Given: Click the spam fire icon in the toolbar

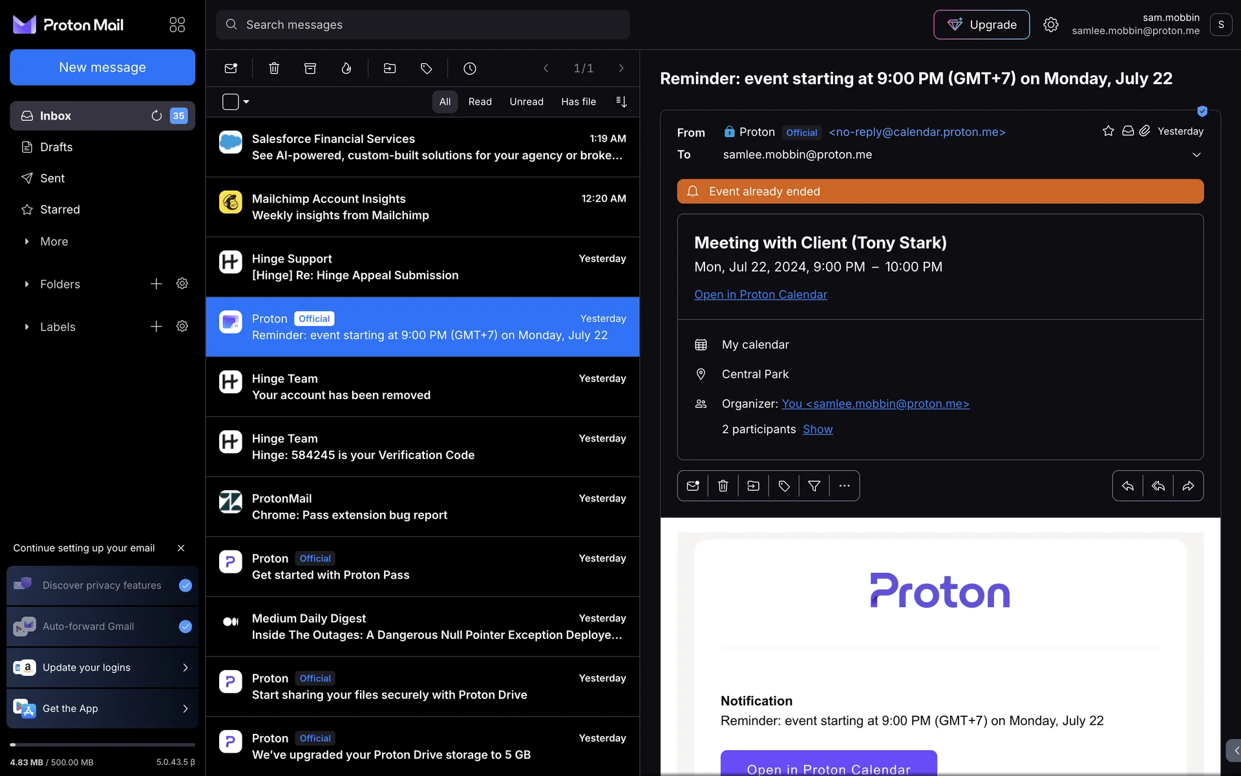Looking at the screenshot, I should coord(346,69).
